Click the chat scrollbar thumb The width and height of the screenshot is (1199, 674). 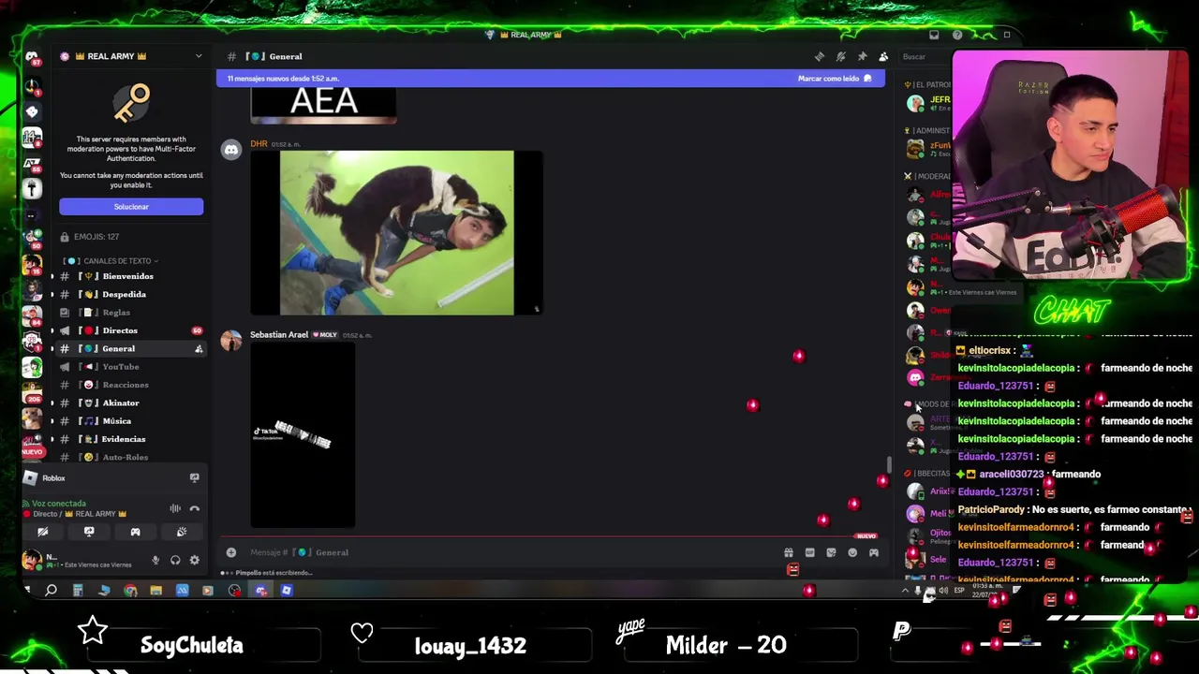[890, 465]
